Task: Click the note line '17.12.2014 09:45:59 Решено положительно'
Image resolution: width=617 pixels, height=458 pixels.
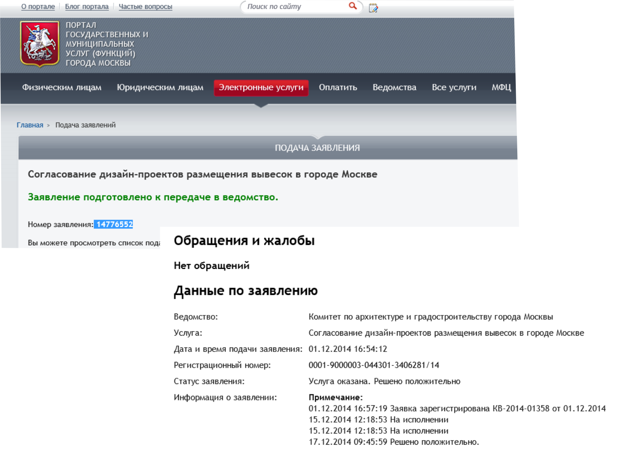Action: (x=394, y=442)
